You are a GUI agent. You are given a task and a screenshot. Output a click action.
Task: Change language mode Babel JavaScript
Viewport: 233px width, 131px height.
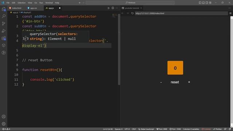click(x=146, y=129)
